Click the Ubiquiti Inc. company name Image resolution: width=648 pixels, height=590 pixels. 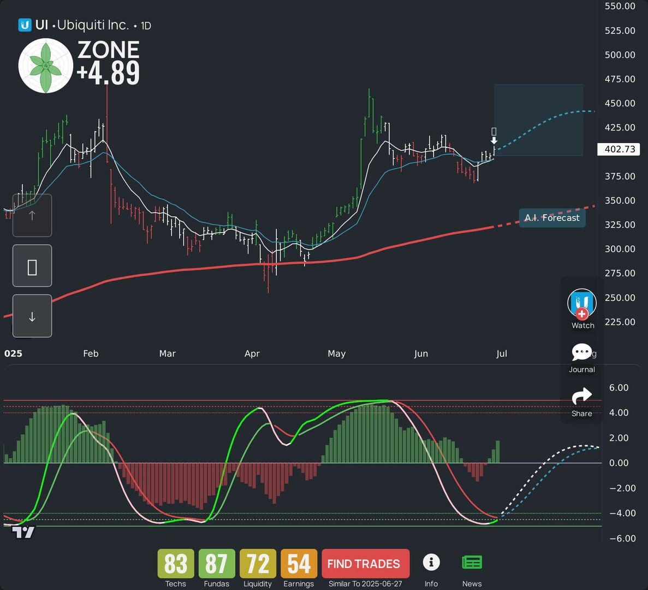click(x=93, y=26)
